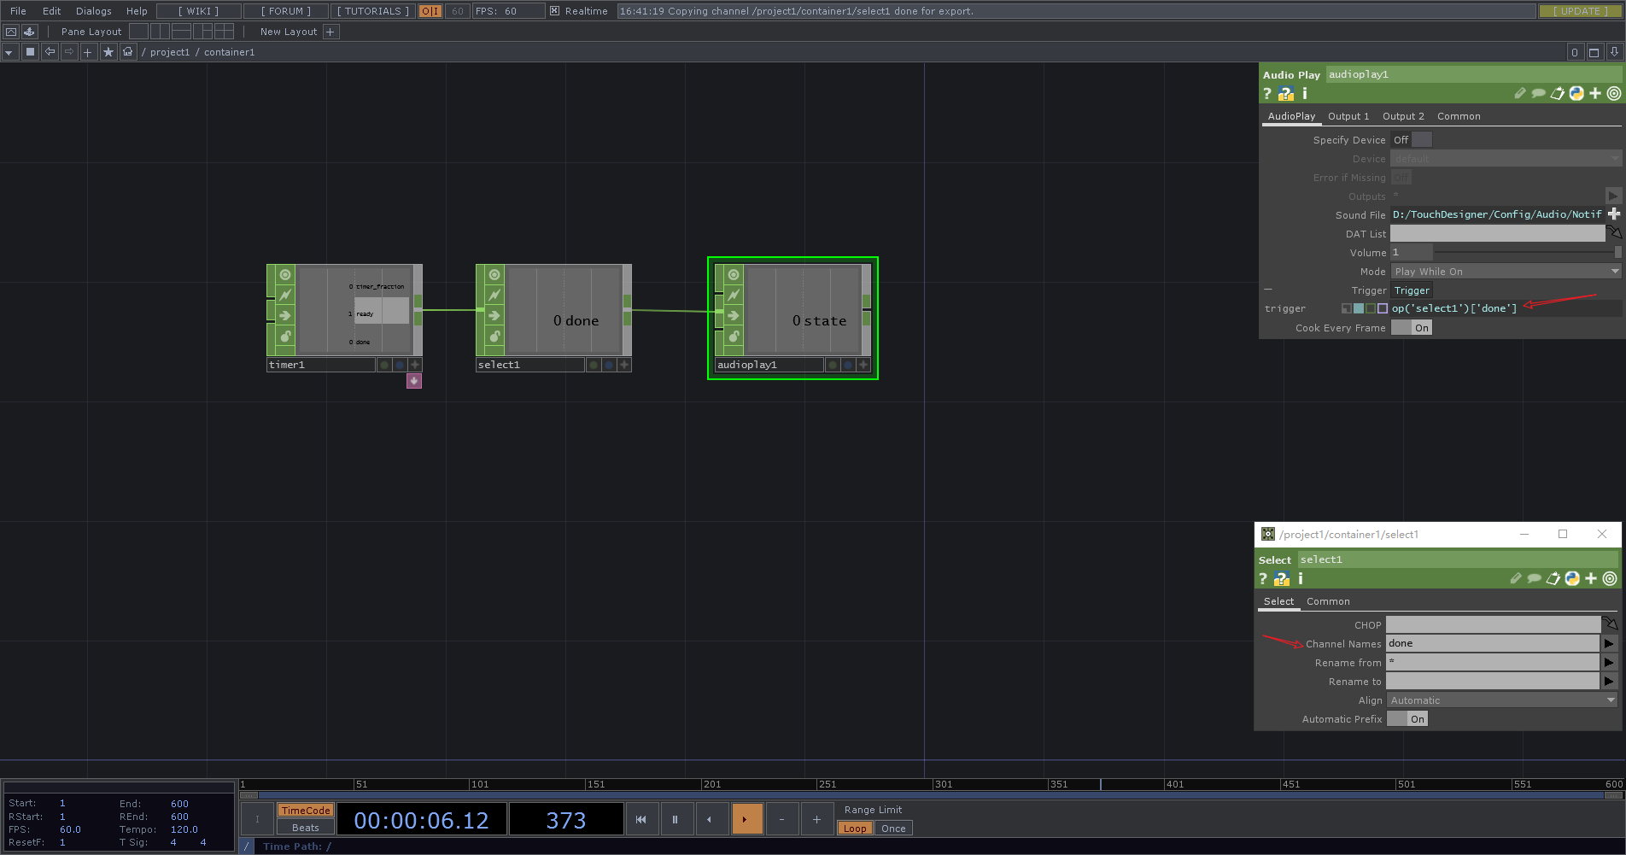Click the timecode display on the timeline

pos(421,818)
